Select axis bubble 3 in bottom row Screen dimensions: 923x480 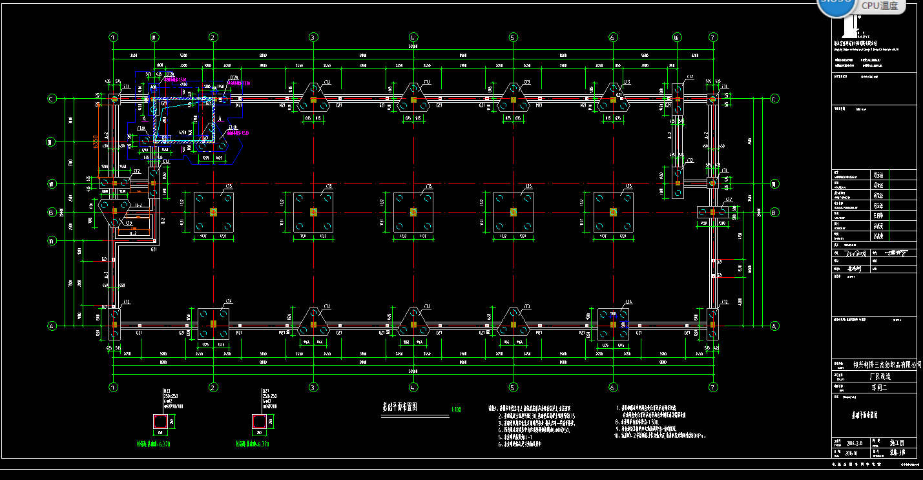point(313,388)
